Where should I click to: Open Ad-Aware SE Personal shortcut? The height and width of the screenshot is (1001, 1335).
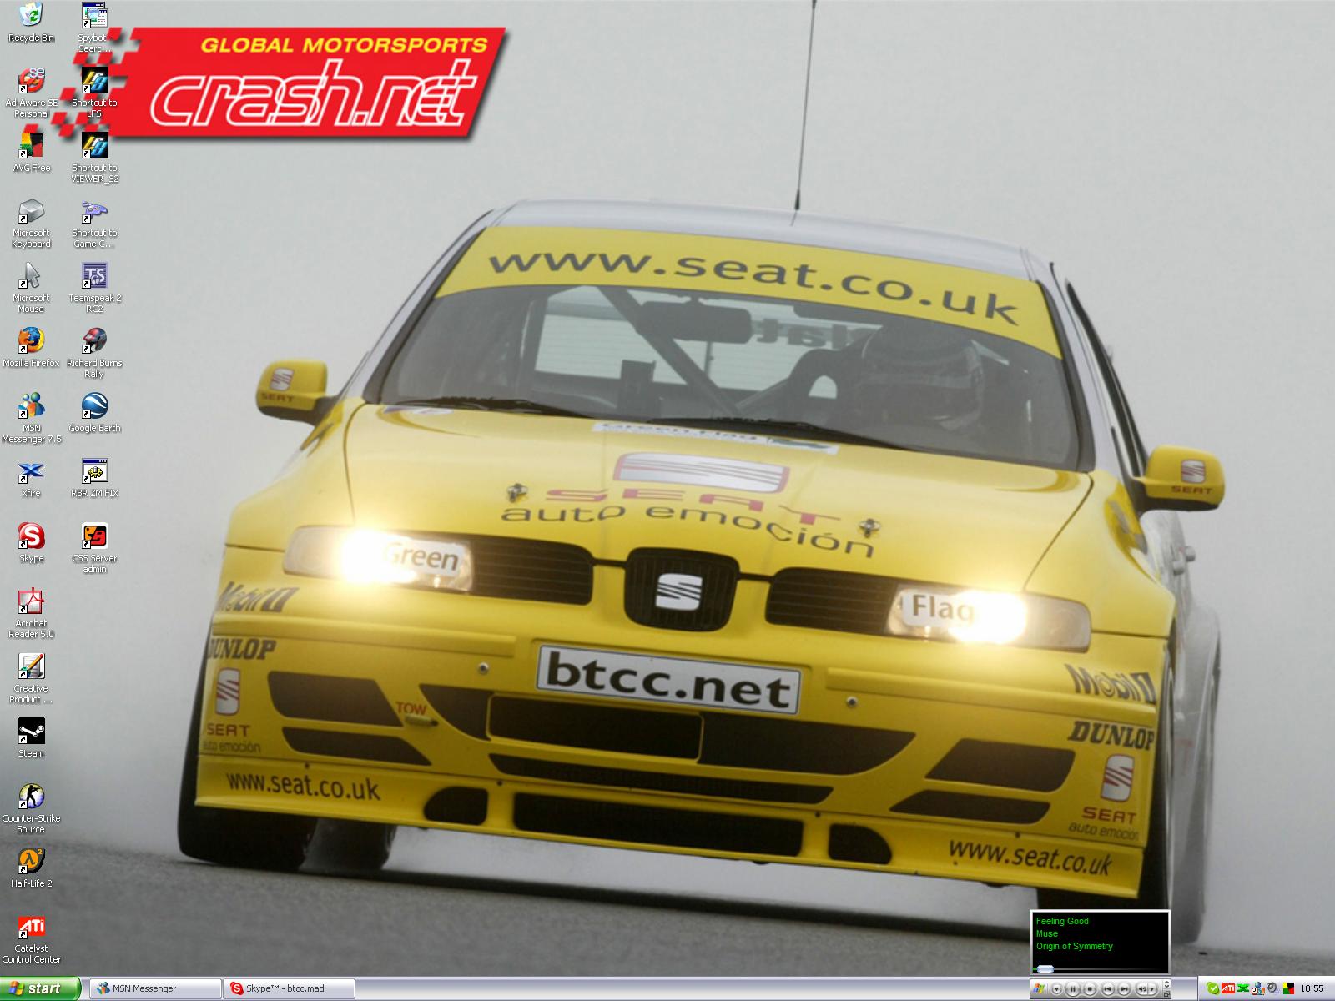[31, 93]
